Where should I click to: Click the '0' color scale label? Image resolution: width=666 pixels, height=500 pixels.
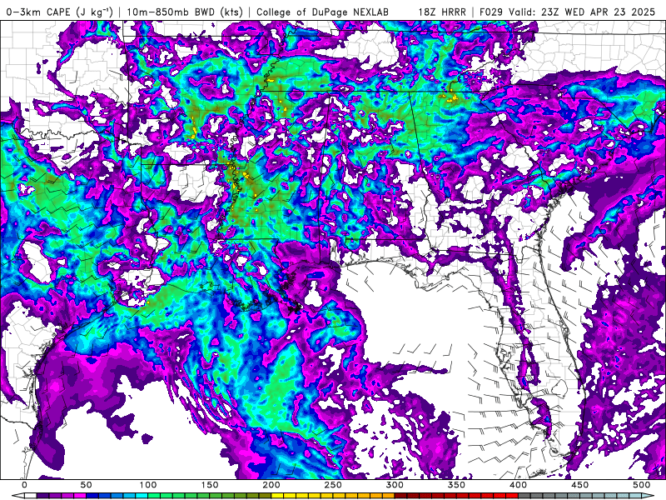point(25,485)
